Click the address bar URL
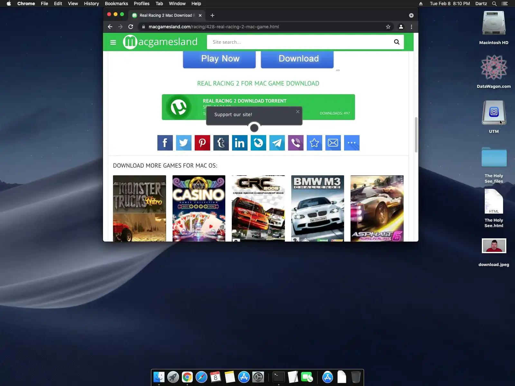 coord(214,27)
